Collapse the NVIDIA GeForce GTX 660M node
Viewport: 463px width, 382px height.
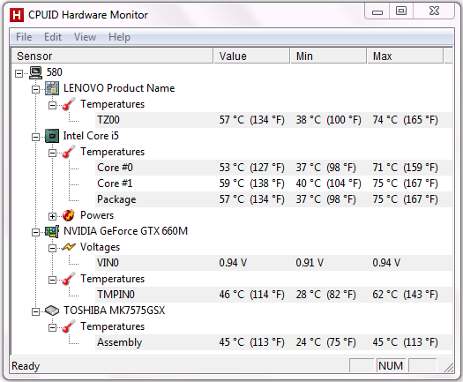point(35,233)
